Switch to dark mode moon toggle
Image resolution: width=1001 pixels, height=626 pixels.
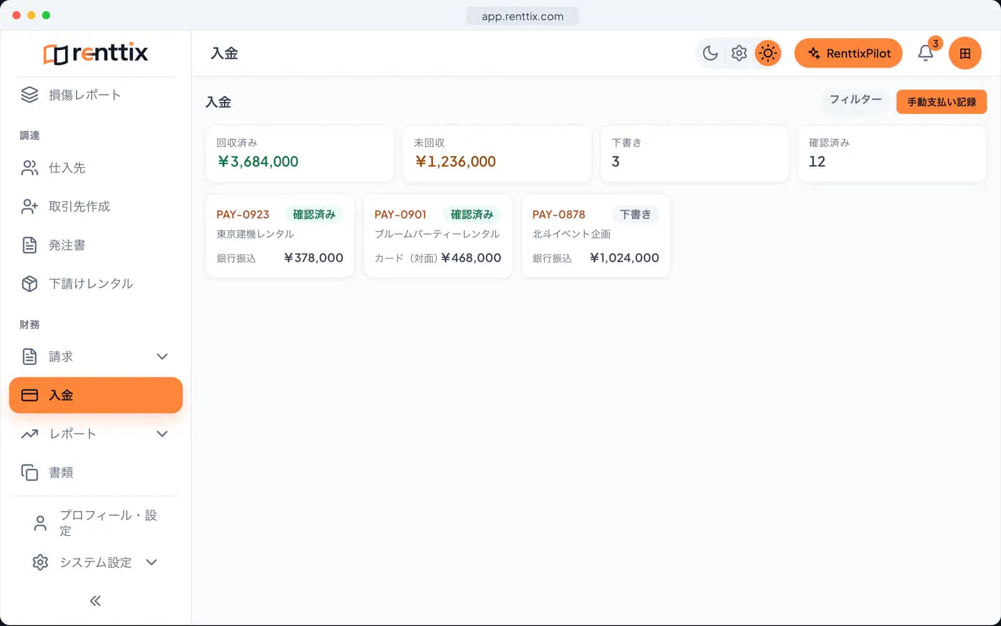pyautogui.click(x=710, y=53)
